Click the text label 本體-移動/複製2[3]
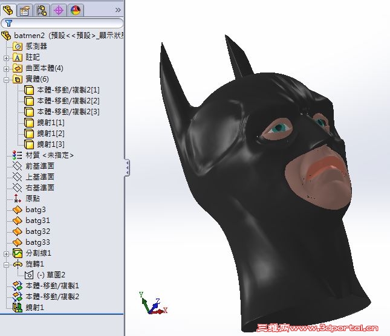The height and width of the screenshot is (336, 390). coord(68,112)
